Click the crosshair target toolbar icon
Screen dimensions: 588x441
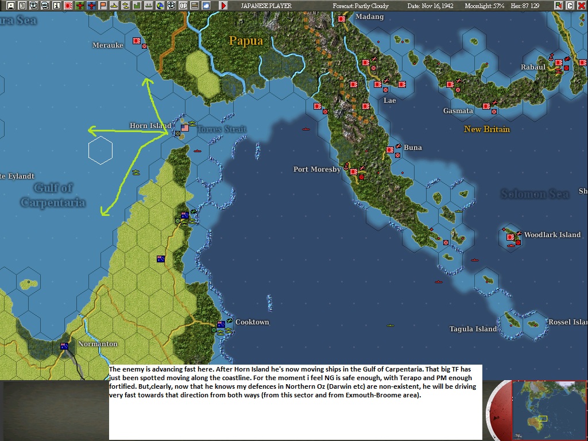171,6
